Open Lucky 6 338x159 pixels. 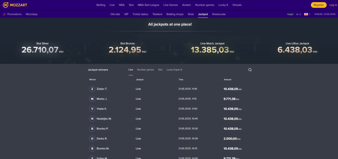pos(223,5)
